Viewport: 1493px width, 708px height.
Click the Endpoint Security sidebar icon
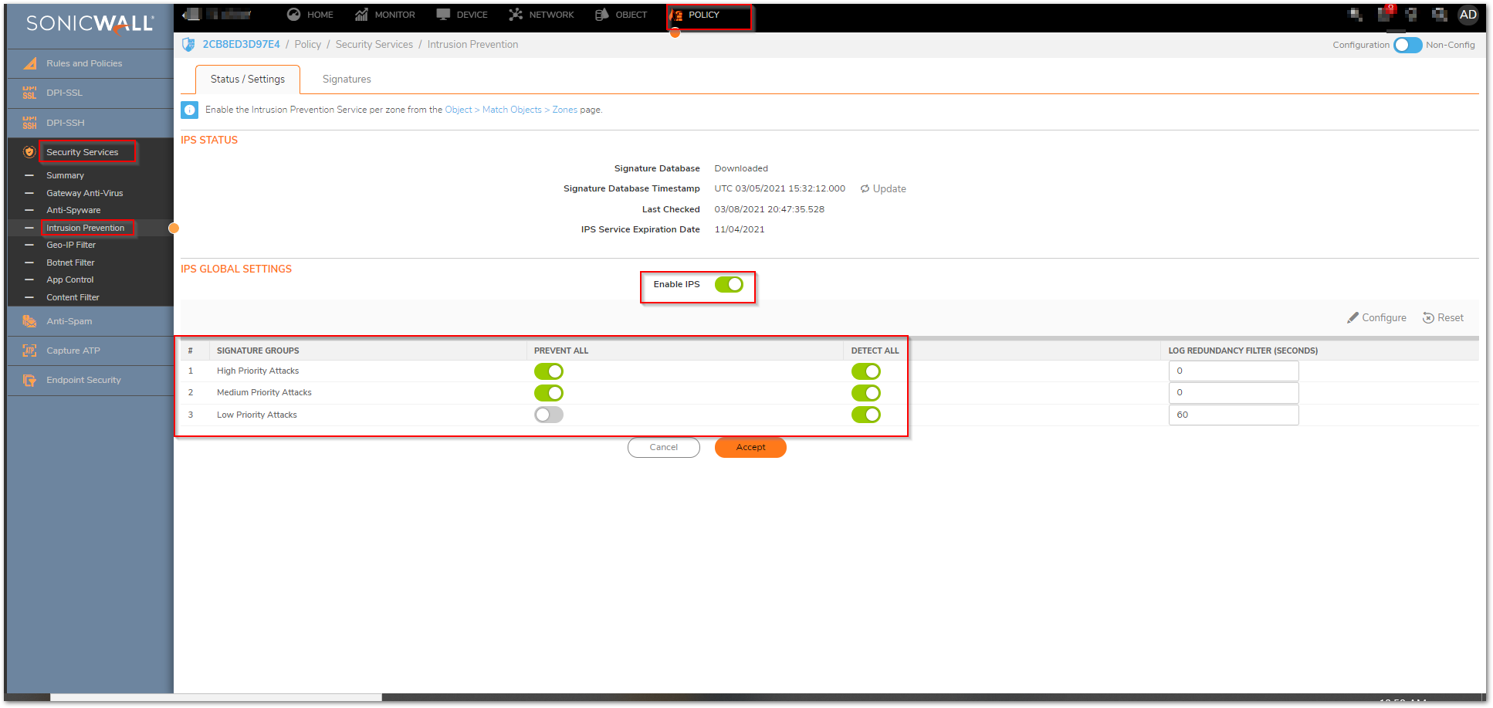tap(29, 380)
